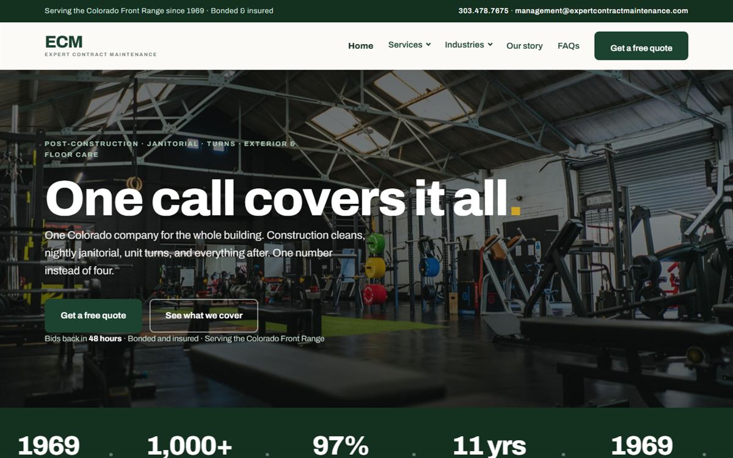The width and height of the screenshot is (733, 458).
Task: Click the 'Post-construction · Janitorial' tagline text
Action: coord(170,149)
